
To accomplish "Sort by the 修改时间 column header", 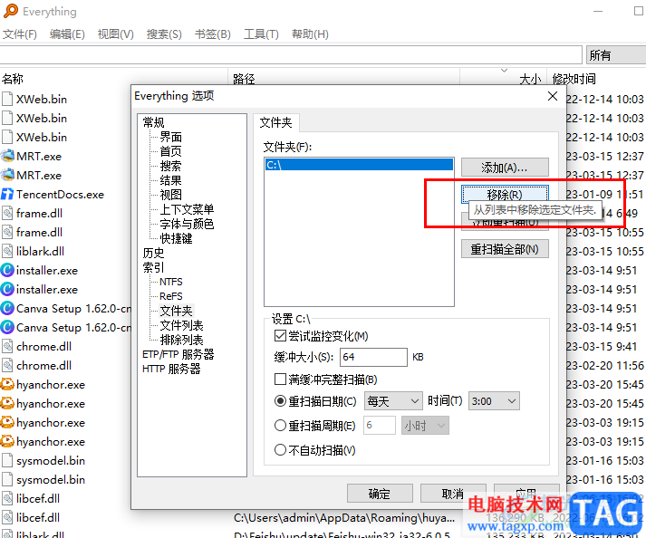I will pyautogui.click(x=574, y=79).
